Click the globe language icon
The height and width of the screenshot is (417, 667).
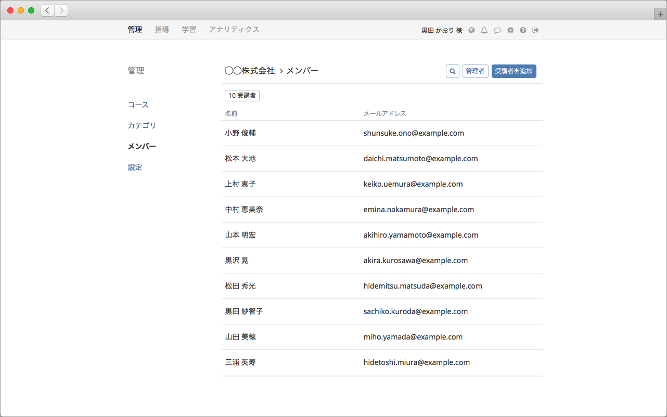tap(471, 30)
